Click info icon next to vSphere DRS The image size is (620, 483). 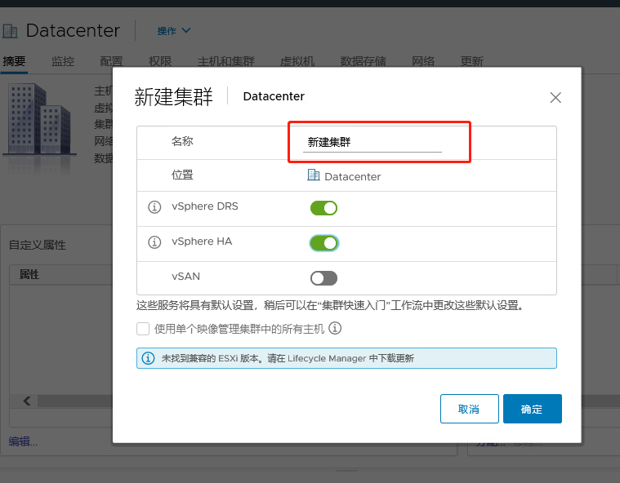pyautogui.click(x=154, y=207)
